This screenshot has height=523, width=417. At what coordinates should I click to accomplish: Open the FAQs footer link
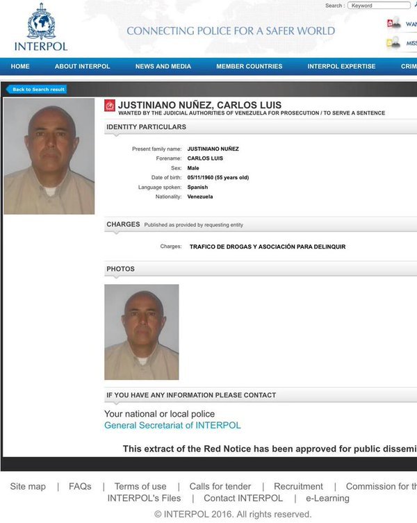[x=80, y=487]
